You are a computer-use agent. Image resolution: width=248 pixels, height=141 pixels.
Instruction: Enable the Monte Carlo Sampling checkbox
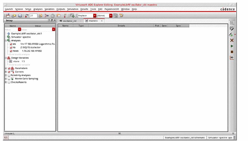(9, 79)
